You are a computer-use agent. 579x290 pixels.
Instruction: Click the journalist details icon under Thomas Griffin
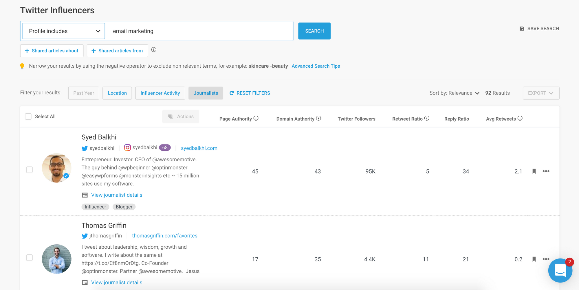[x=85, y=283]
